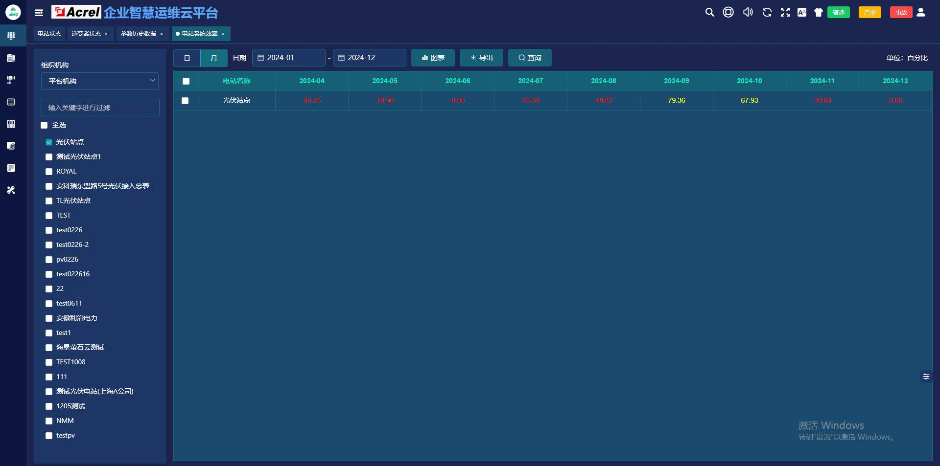This screenshot has height=466, width=940.
Task: Close the 参数历史数据 tab
Action: coord(162,34)
